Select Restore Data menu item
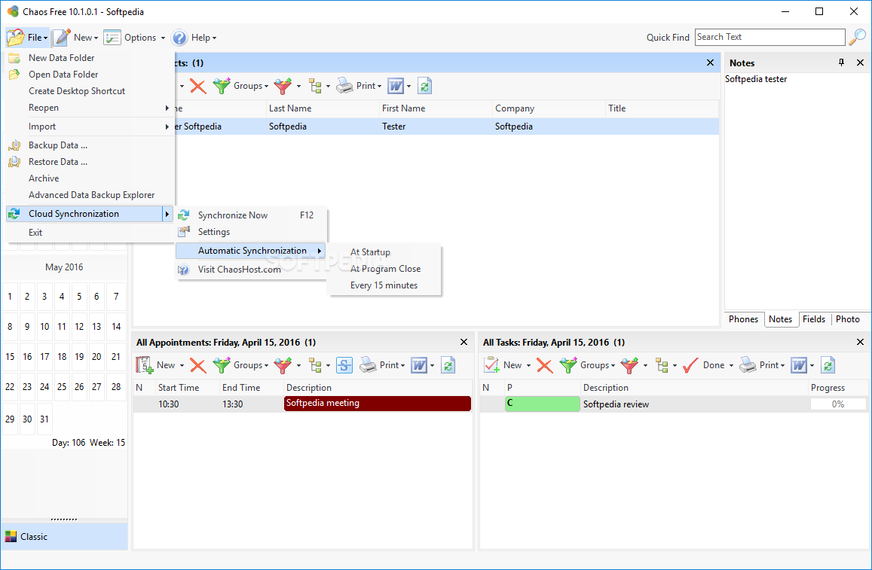The width and height of the screenshot is (872, 570). (90, 162)
